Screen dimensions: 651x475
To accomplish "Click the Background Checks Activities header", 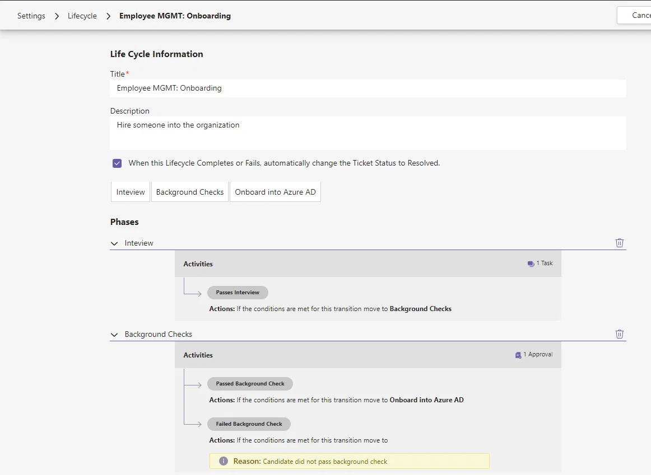I will click(368, 355).
